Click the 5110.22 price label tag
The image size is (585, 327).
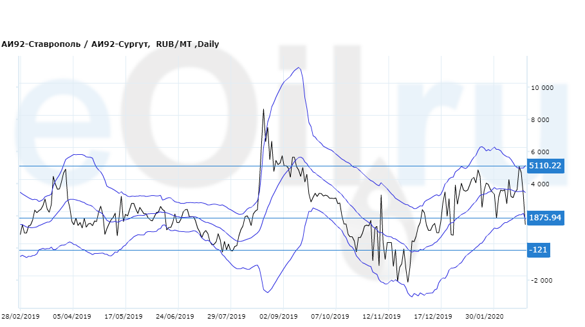click(545, 166)
